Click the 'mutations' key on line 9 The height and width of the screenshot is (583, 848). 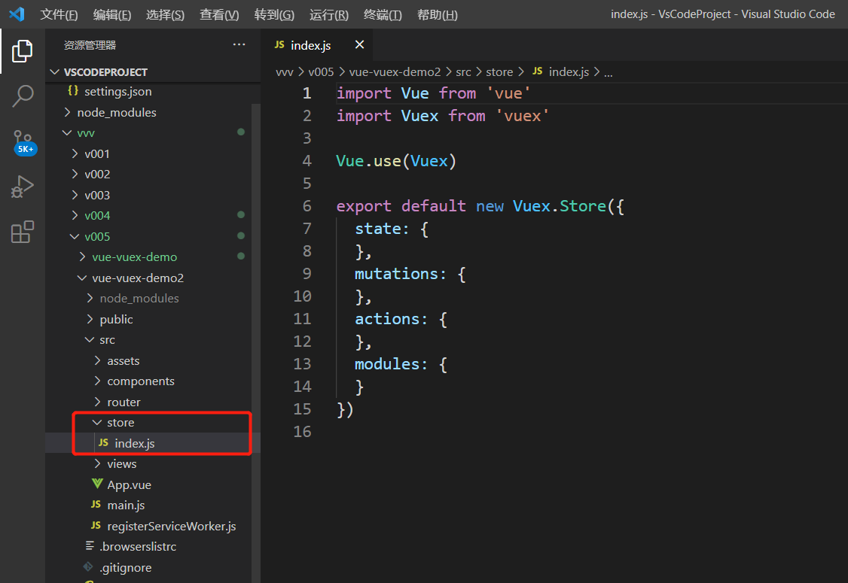(396, 273)
